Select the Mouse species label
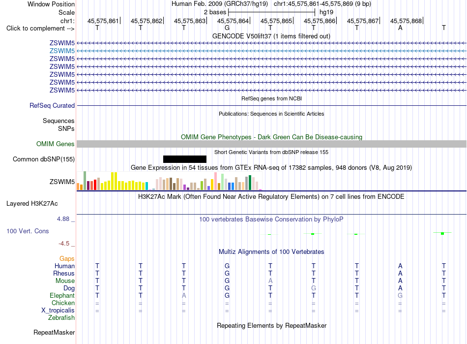 coord(65,281)
